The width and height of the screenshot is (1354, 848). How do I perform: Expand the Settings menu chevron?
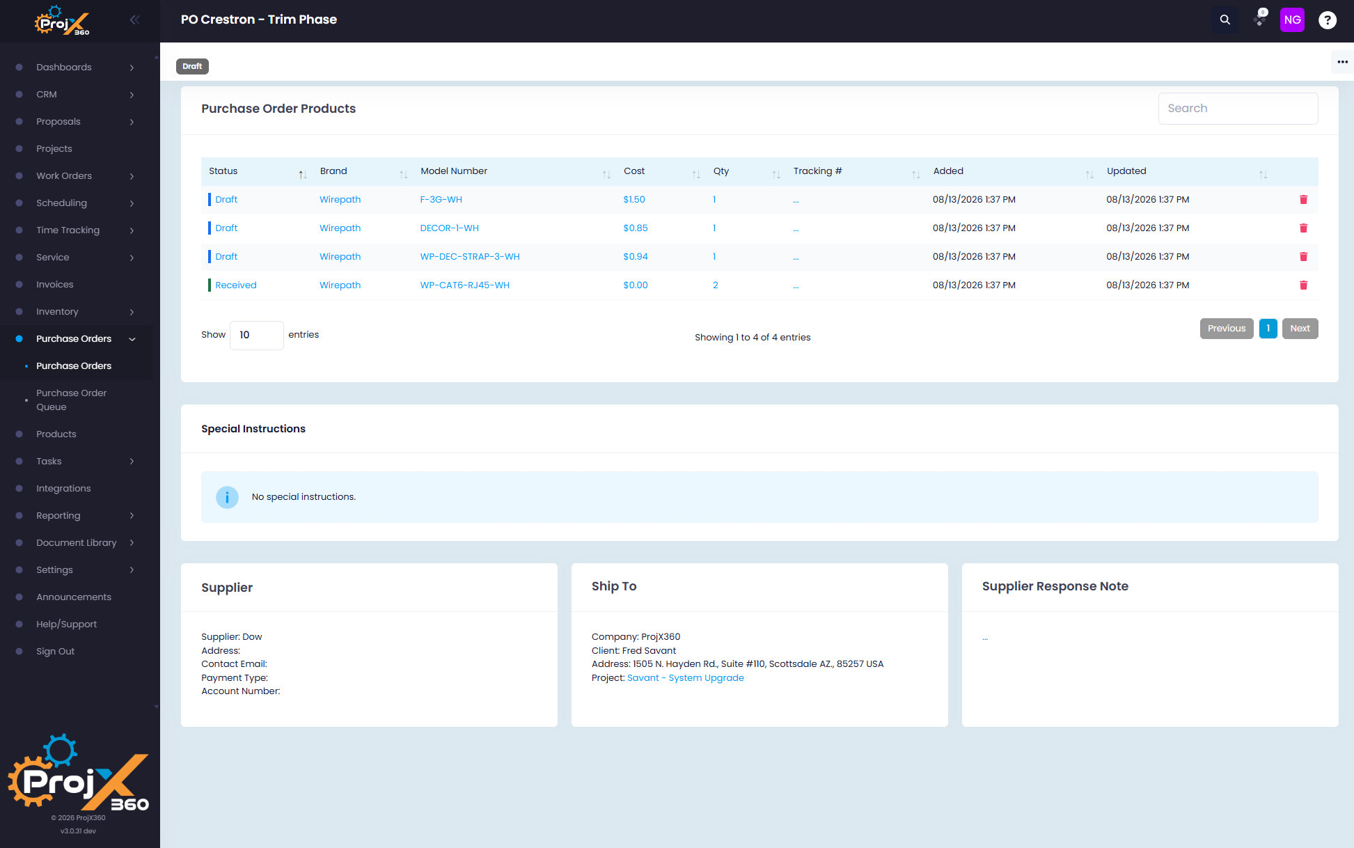(132, 570)
